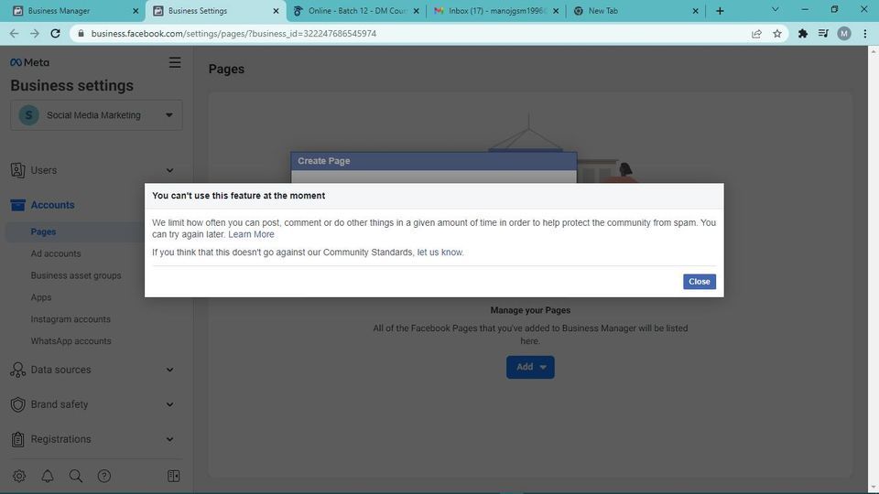The width and height of the screenshot is (879, 494).
Task: Click the let us know link
Action: [440, 252]
